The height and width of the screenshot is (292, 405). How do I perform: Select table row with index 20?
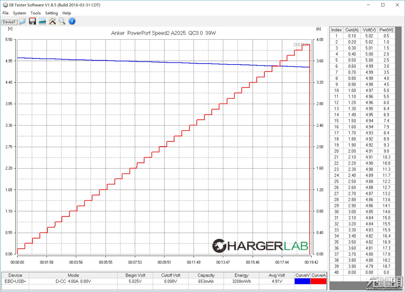pyautogui.click(x=362, y=151)
